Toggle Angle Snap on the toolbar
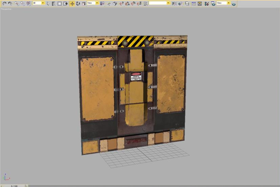Viewport: 280px width, 187px height. [127, 3]
